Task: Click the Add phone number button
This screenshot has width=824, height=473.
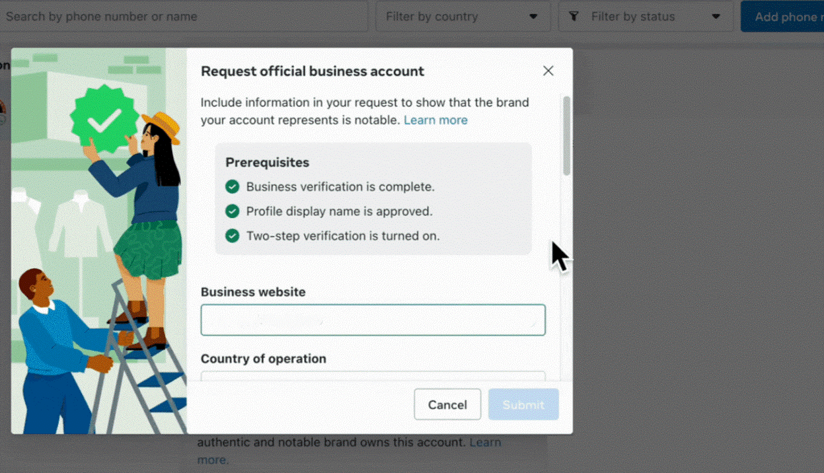Action: click(x=782, y=17)
